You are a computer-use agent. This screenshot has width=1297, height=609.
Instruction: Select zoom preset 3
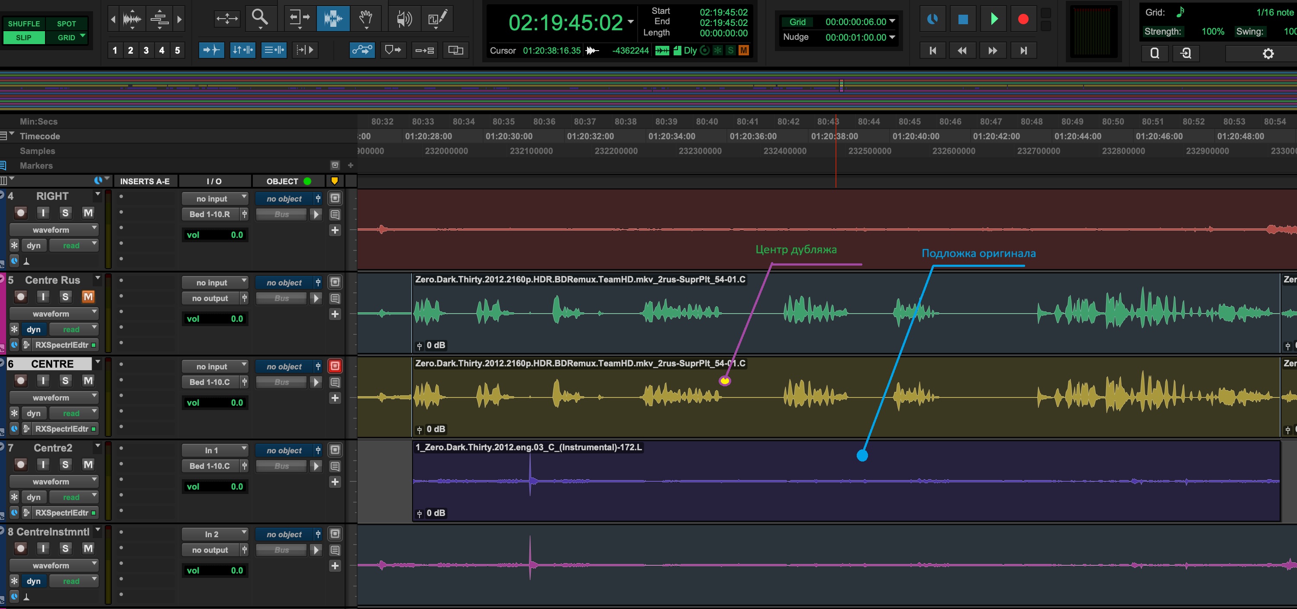coord(146,50)
